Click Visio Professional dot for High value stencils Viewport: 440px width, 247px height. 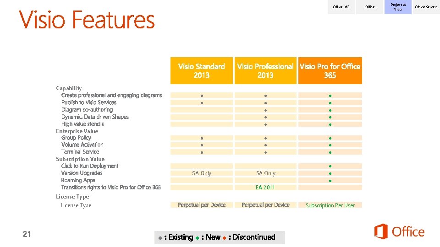click(x=265, y=124)
